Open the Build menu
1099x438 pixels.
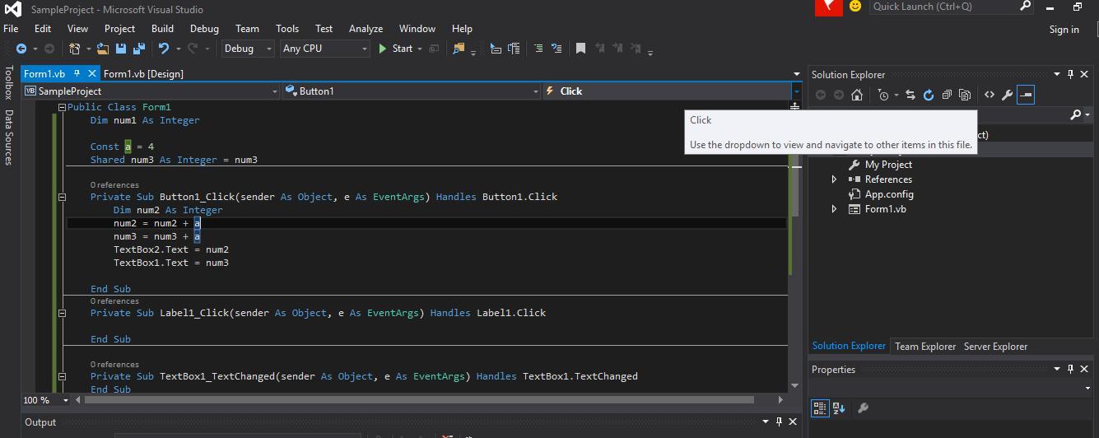pyautogui.click(x=162, y=28)
